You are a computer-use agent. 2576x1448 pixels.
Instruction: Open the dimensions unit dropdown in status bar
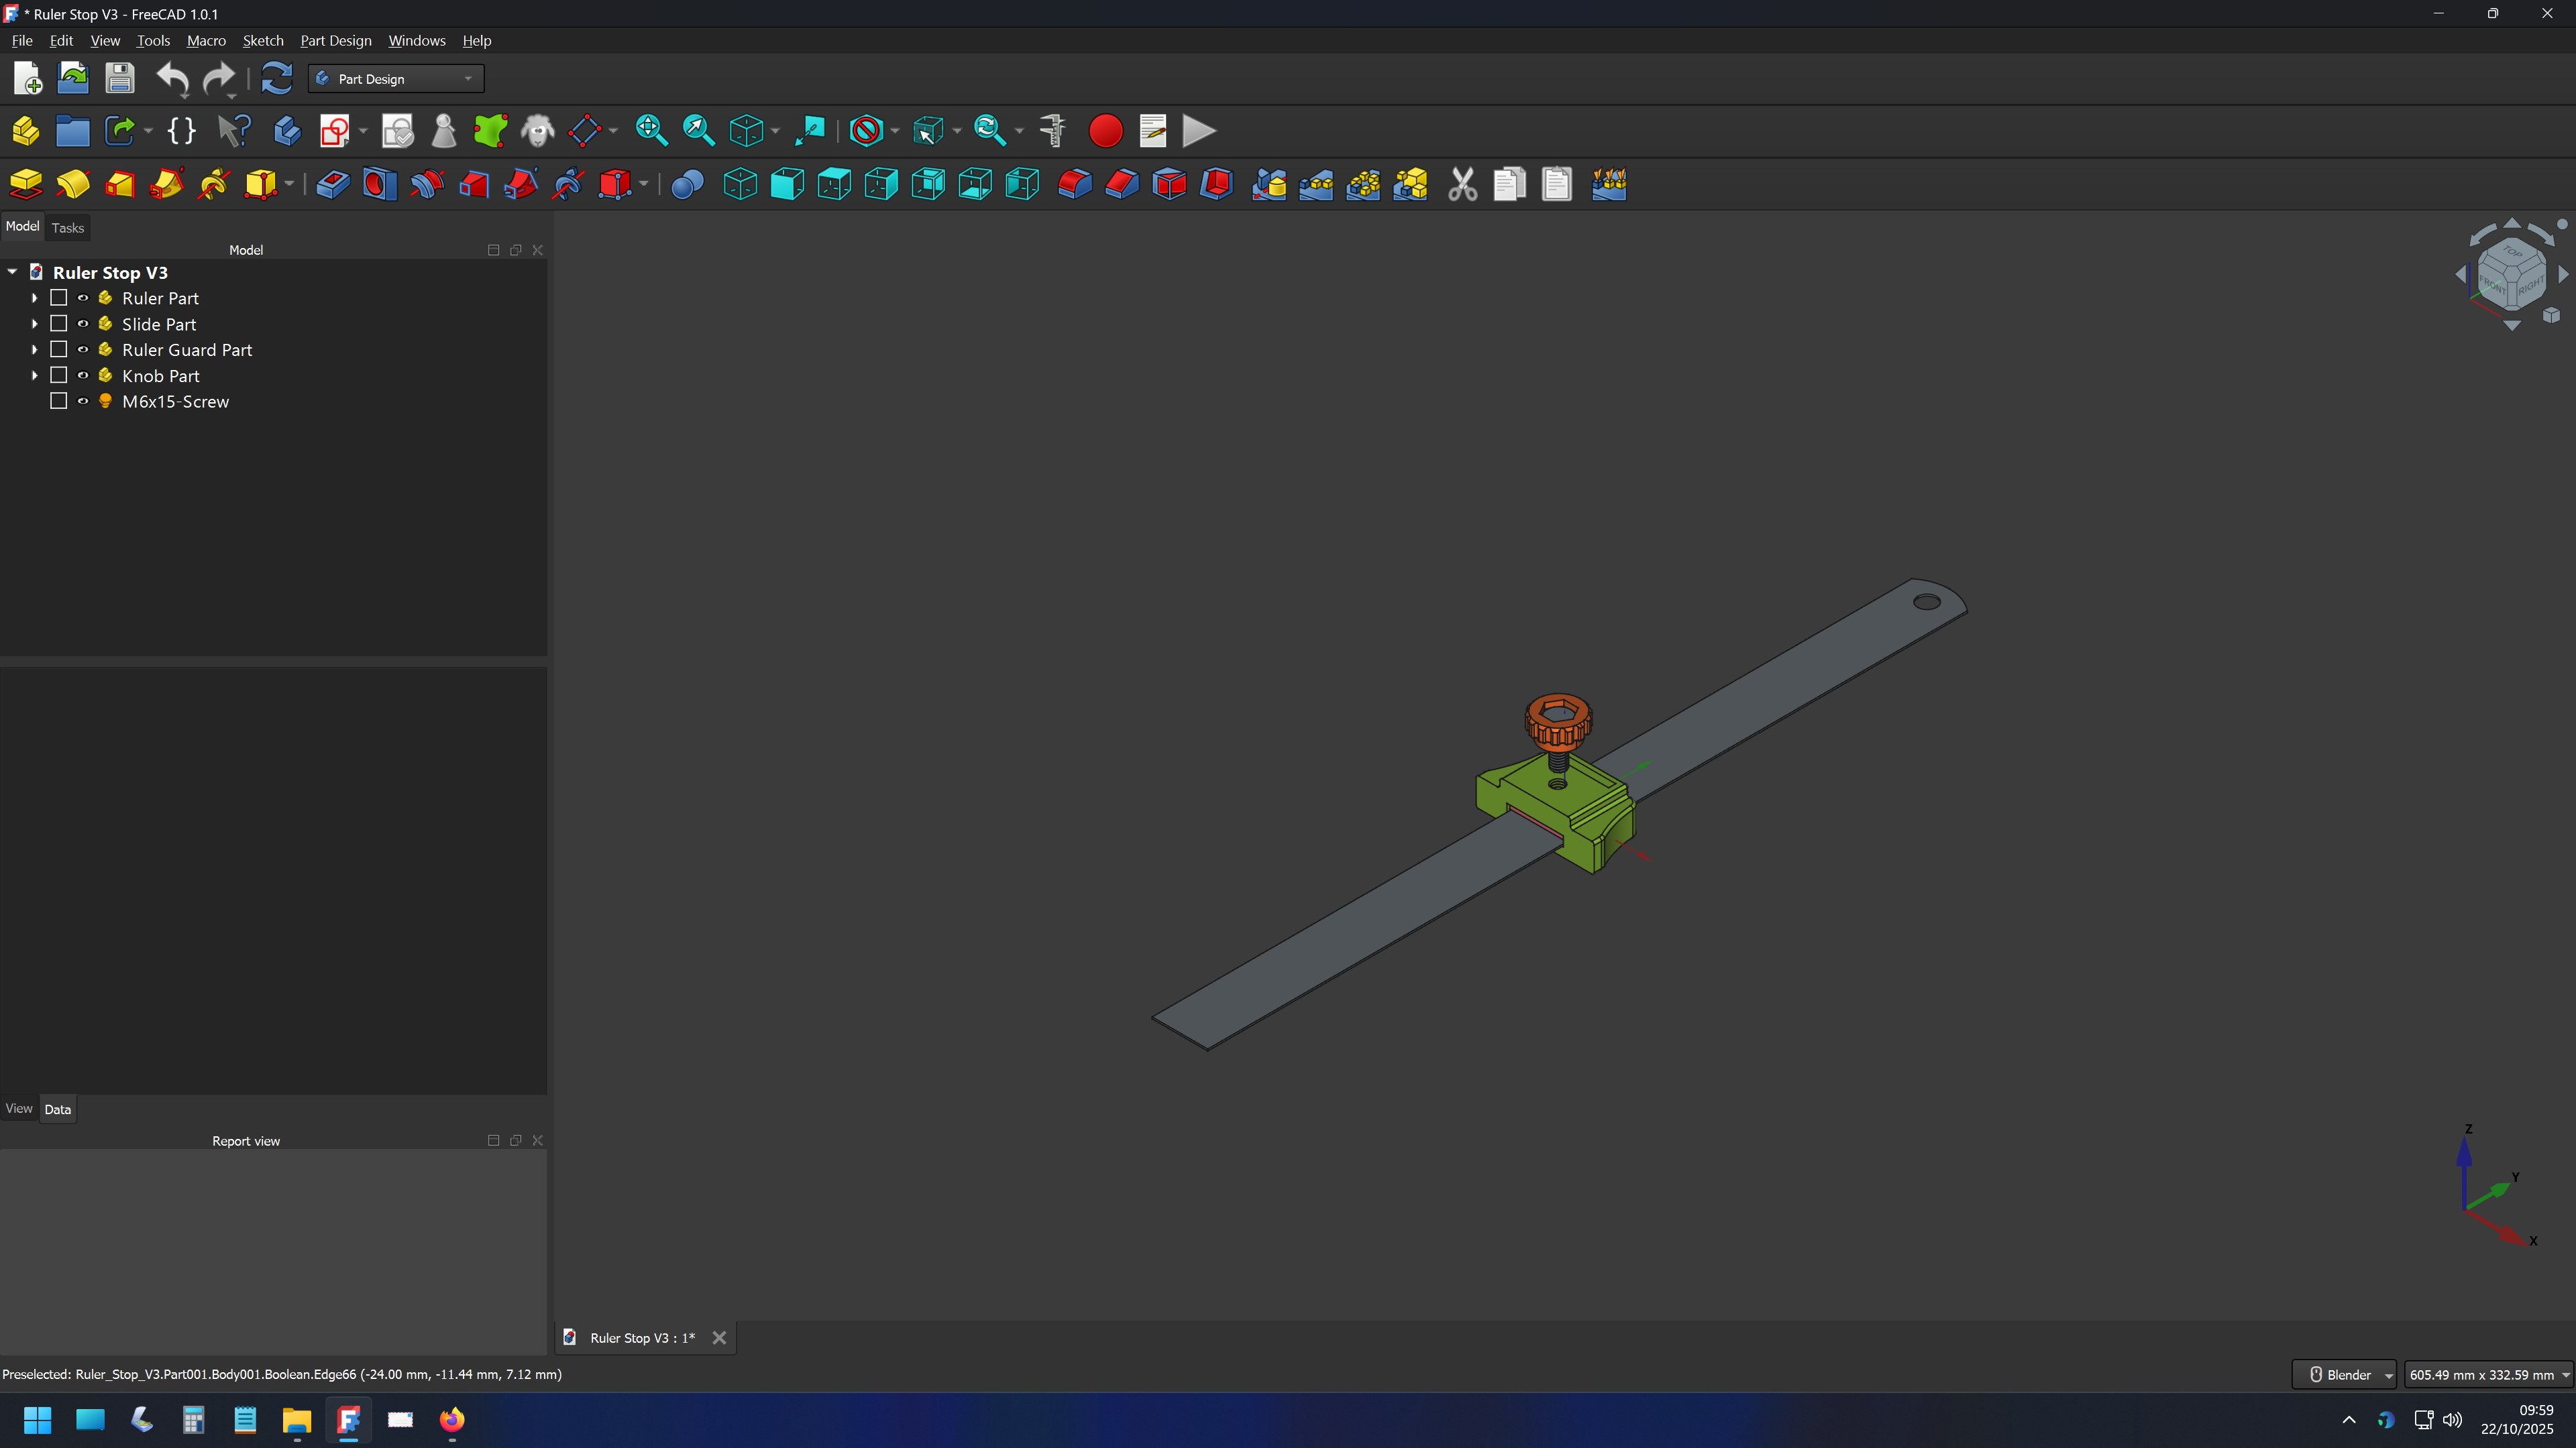click(2488, 1375)
